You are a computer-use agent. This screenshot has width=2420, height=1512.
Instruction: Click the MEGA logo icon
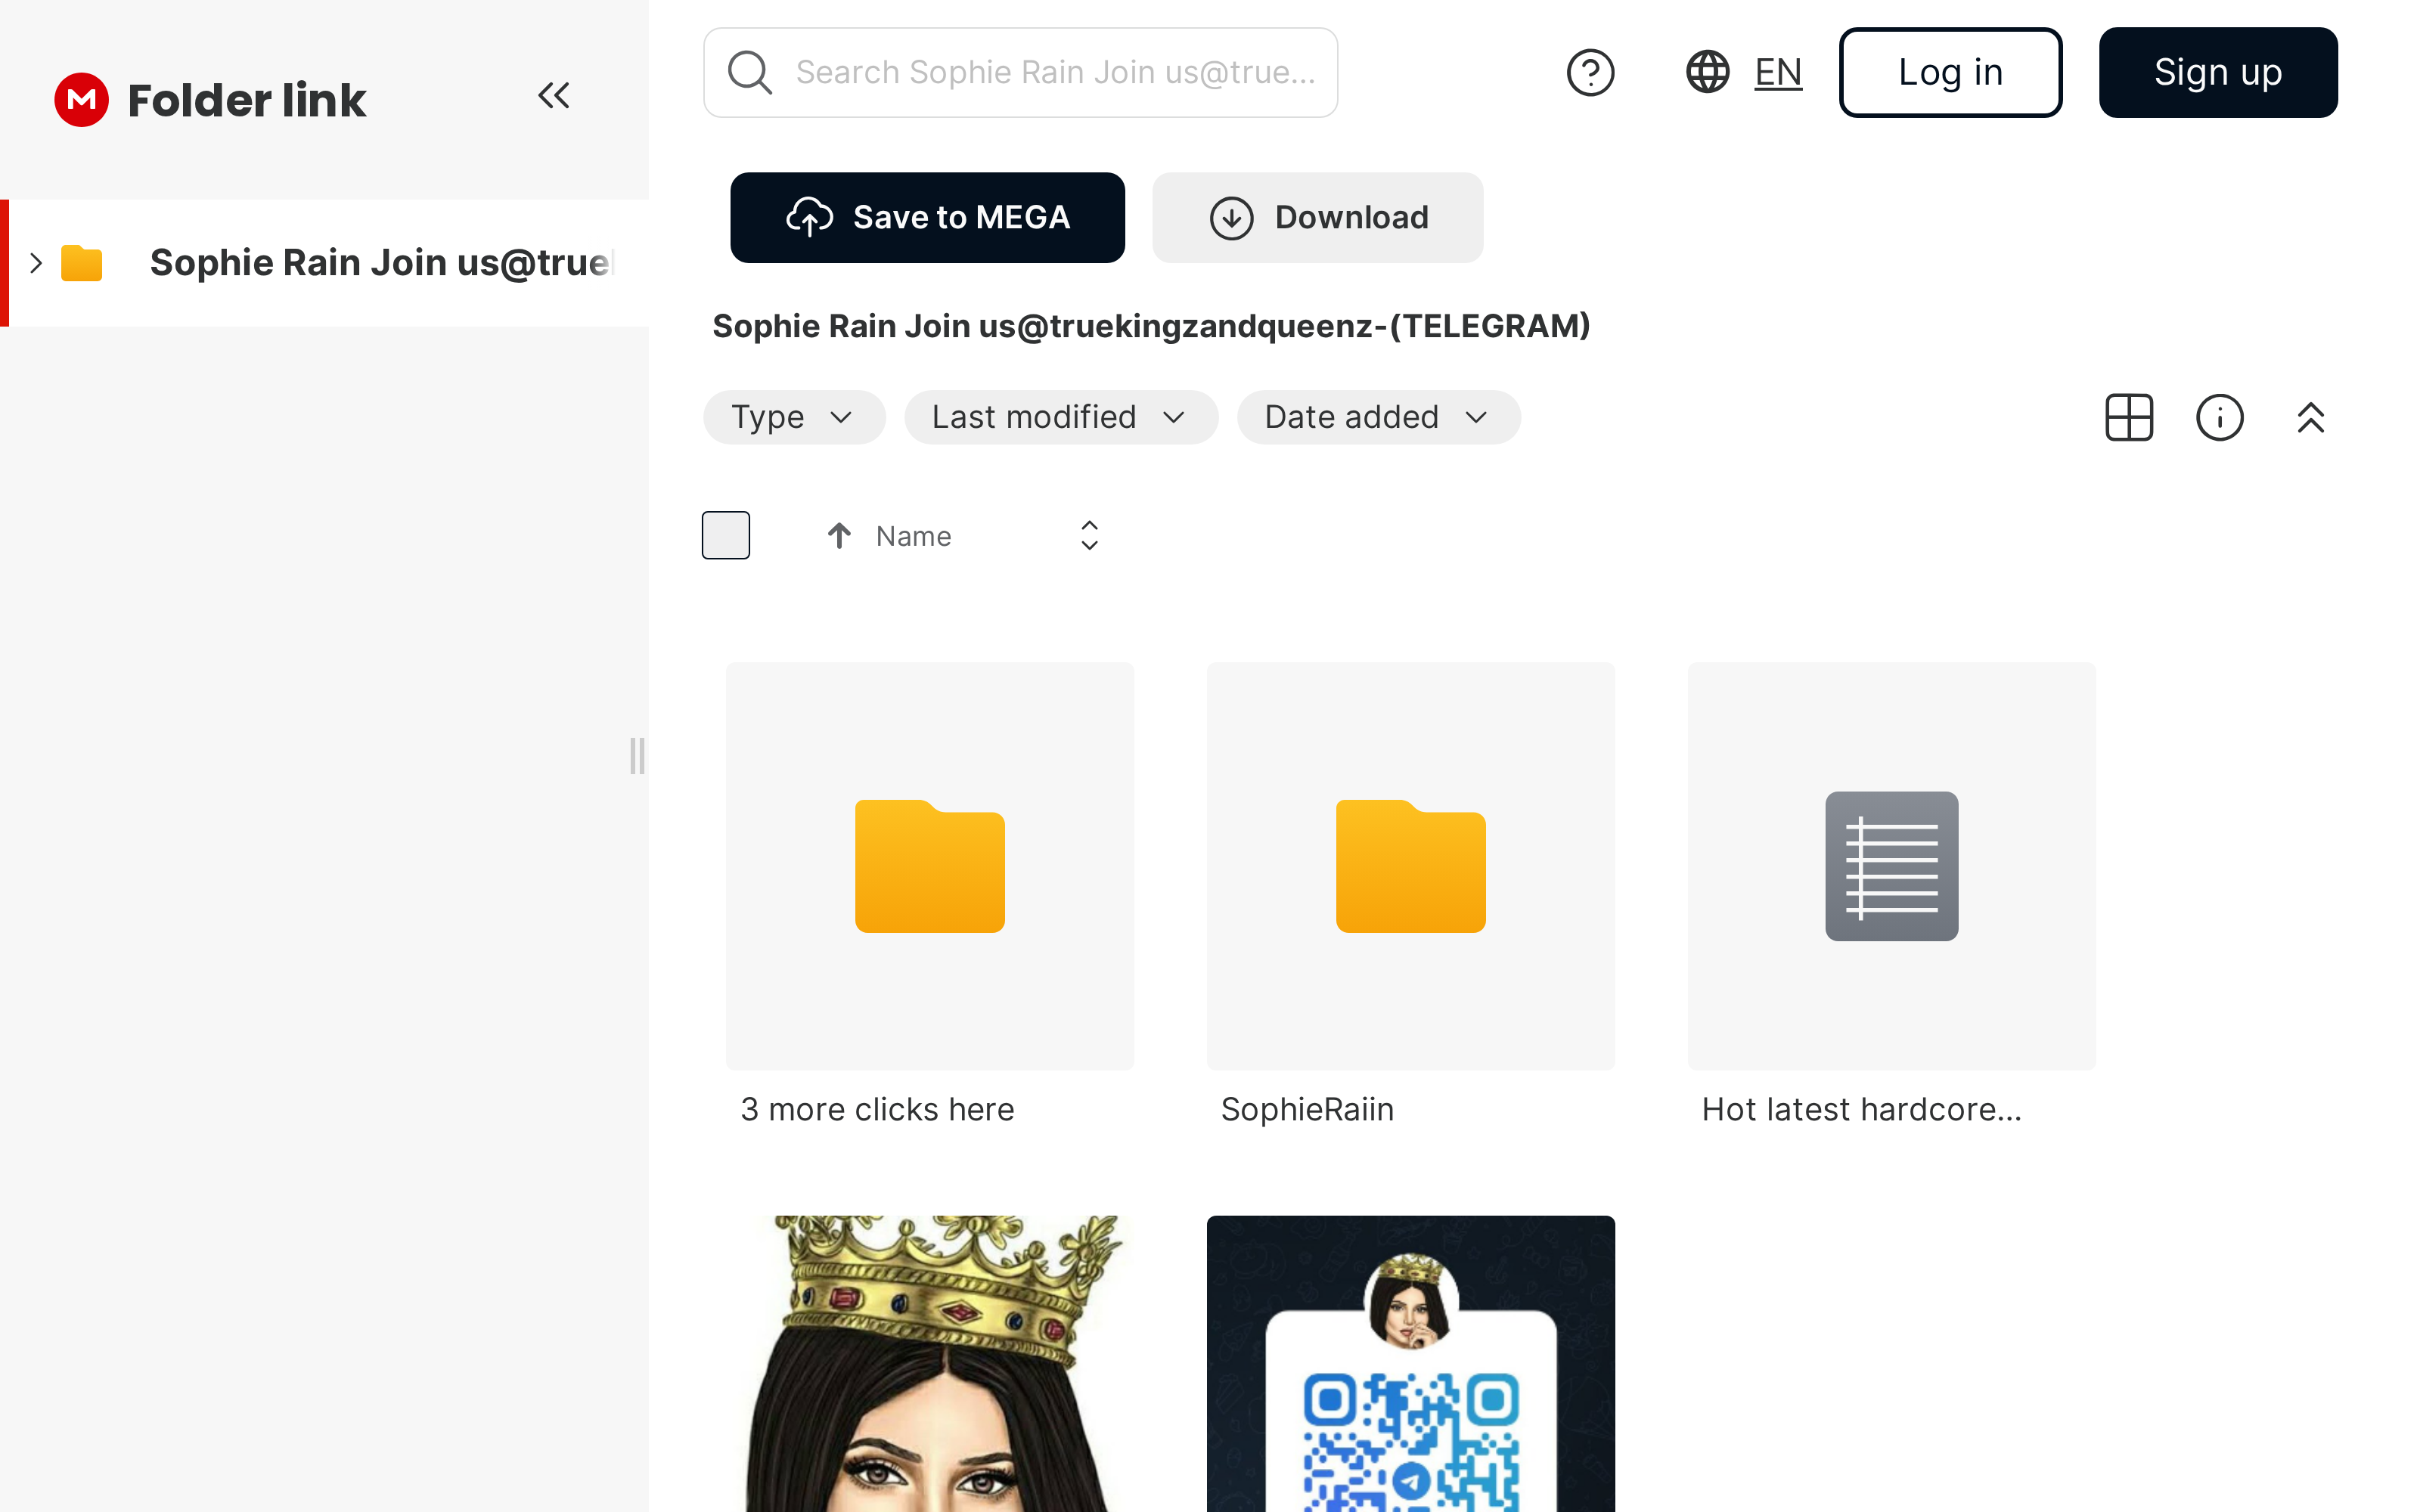[x=81, y=100]
